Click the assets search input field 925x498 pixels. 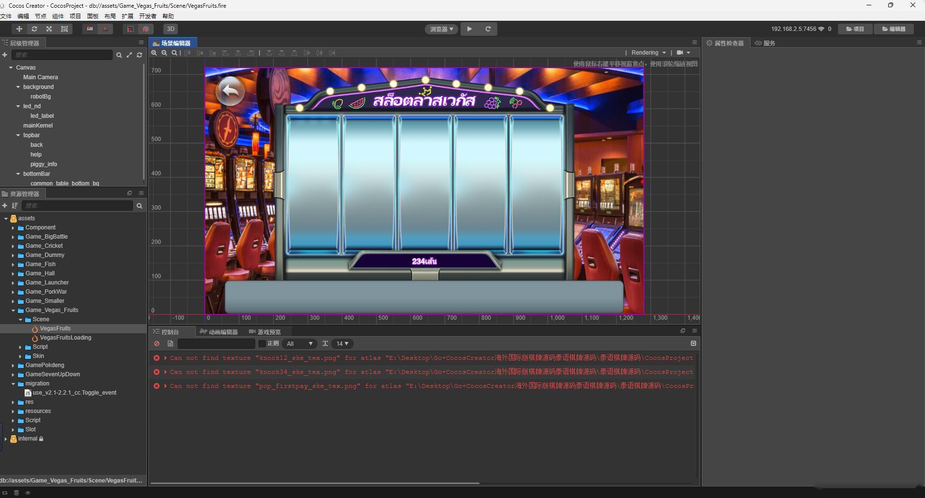77,206
